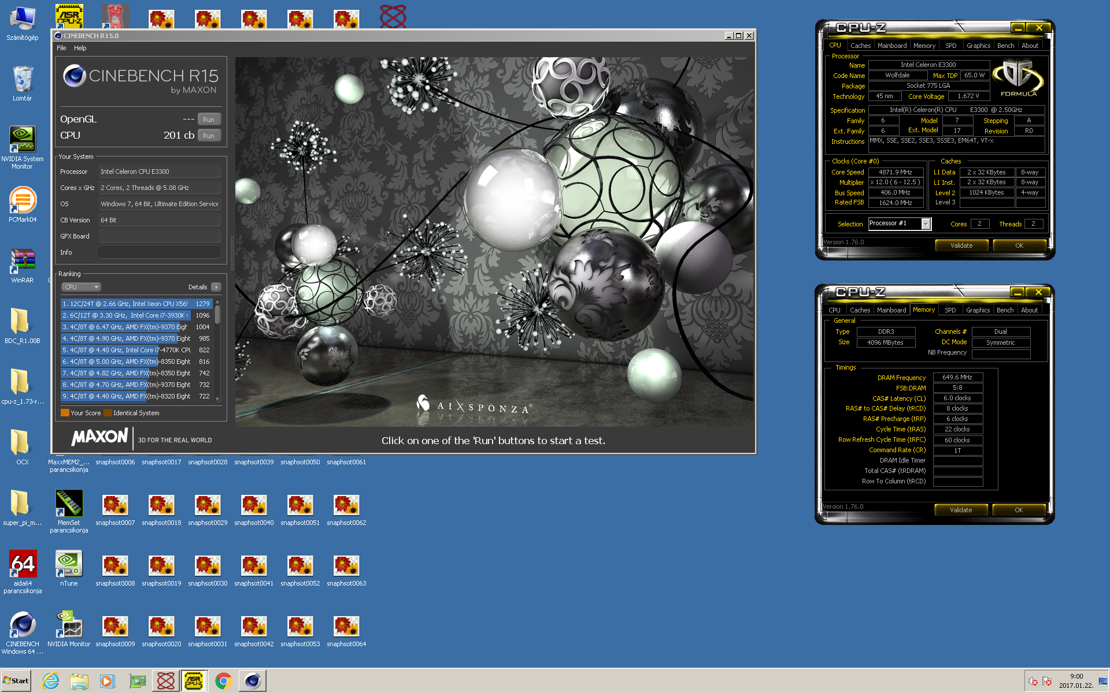Click OK in lower CPU-Z window

click(x=1019, y=510)
